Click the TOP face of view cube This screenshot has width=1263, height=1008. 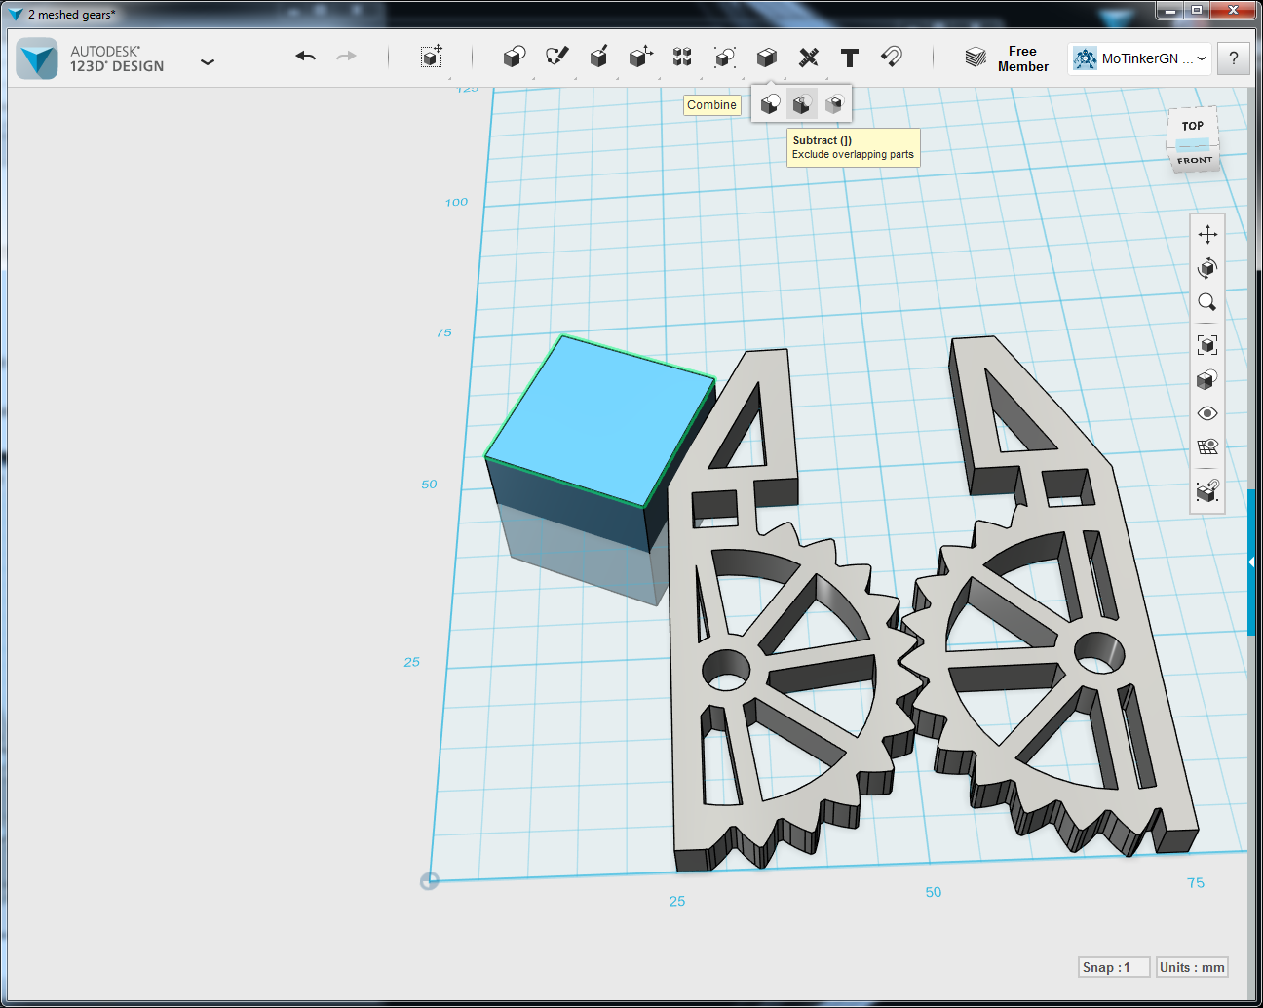(1193, 126)
